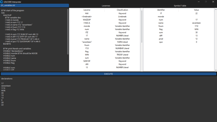Click the declarations line in output console

click(7, 79)
